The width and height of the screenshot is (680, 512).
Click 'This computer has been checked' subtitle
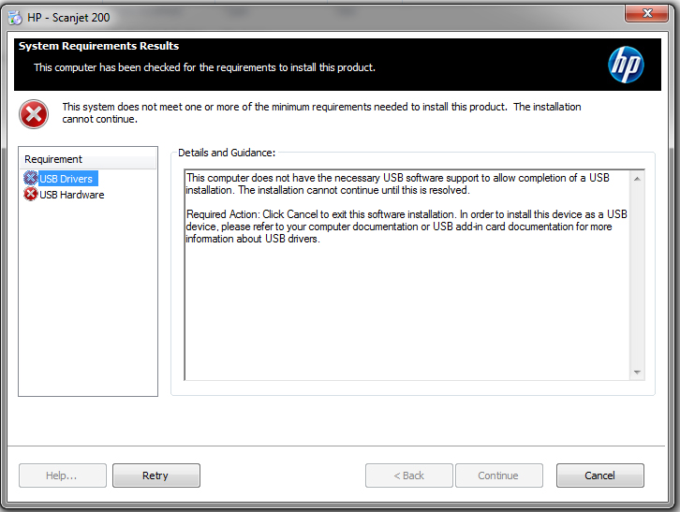(x=204, y=67)
